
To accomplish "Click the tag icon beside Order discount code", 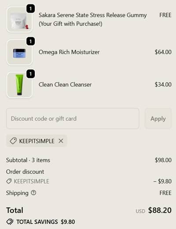I will point(9,181).
